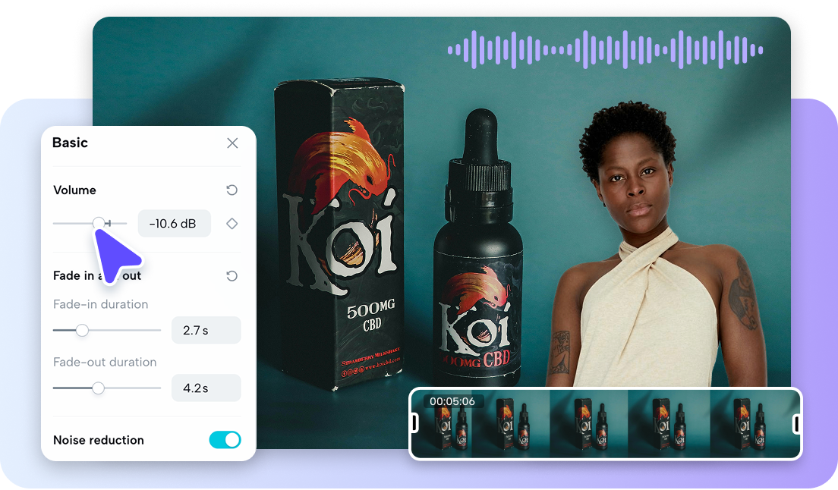Click the Volume slider handle
The width and height of the screenshot is (838, 490).
(x=98, y=223)
